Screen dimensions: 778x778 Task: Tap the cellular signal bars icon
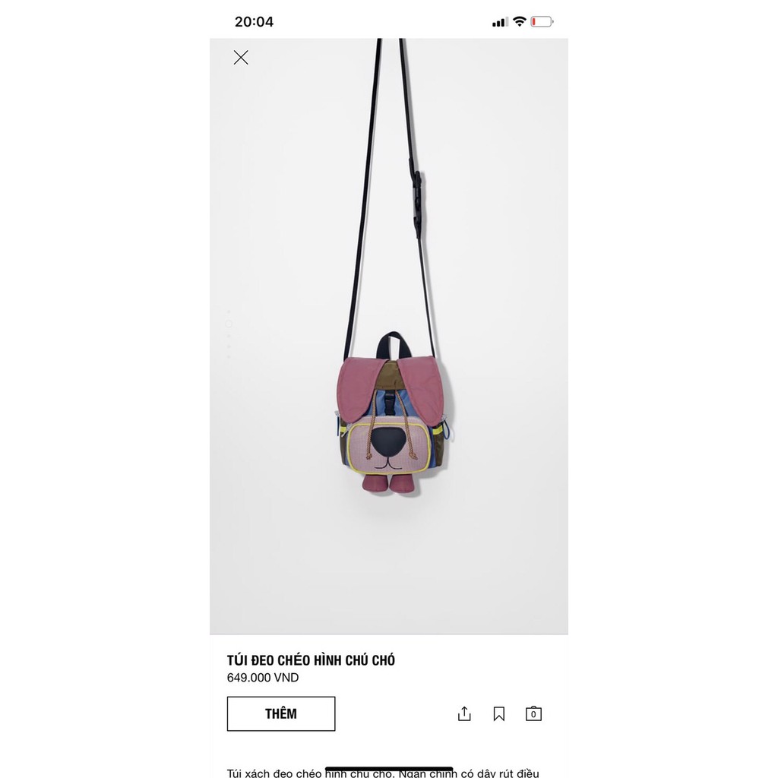tap(500, 22)
